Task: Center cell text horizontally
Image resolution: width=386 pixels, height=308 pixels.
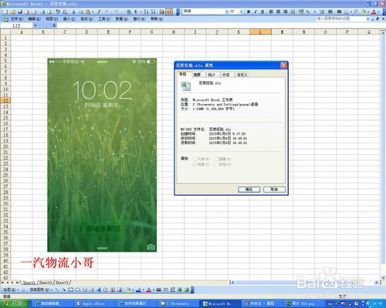Action: point(278,12)
